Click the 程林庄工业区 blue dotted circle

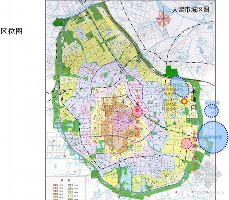[x=180, y=86]
